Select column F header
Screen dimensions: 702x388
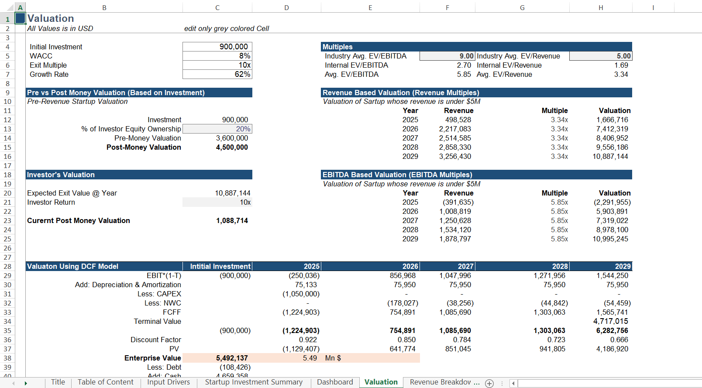(447, 7)
